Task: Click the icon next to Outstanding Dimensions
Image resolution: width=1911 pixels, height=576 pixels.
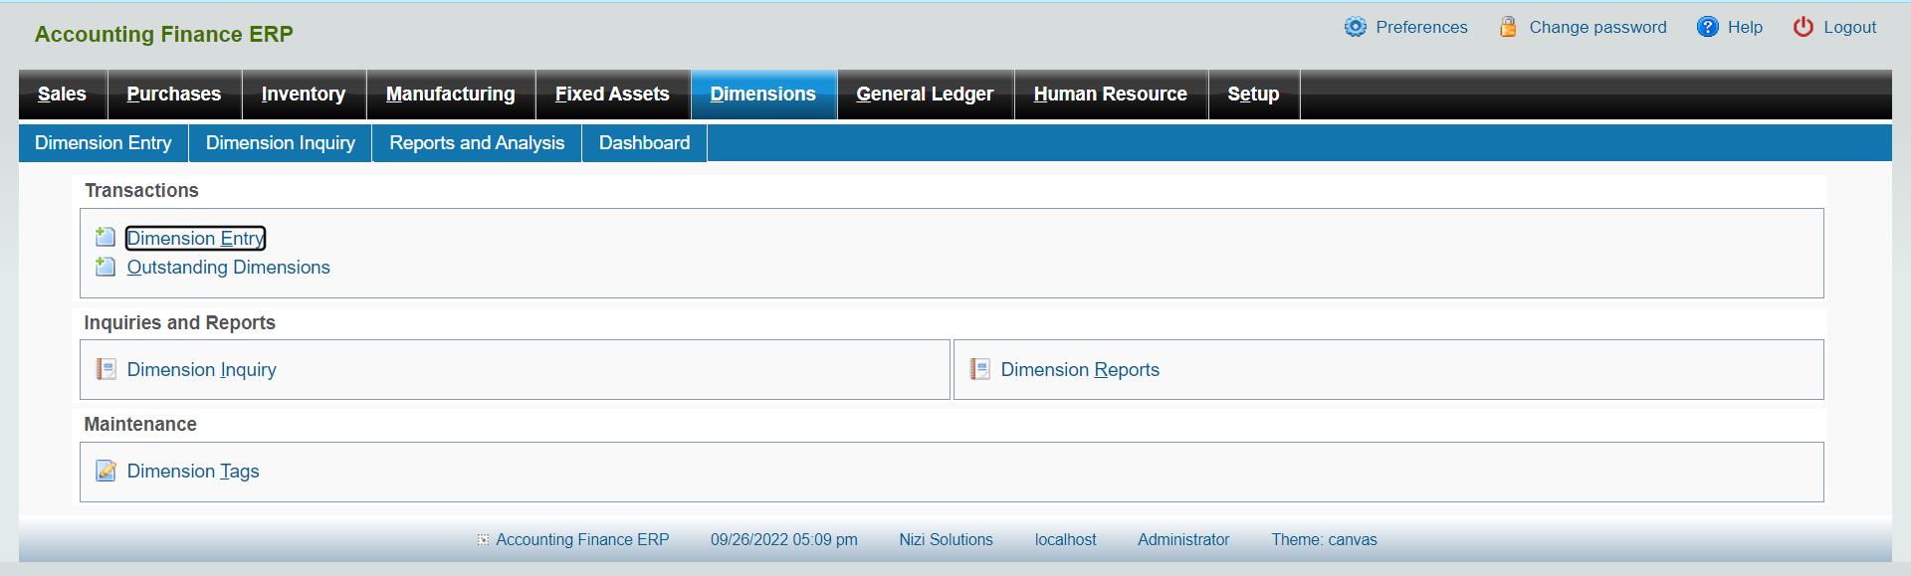Action: pos(106,267)
